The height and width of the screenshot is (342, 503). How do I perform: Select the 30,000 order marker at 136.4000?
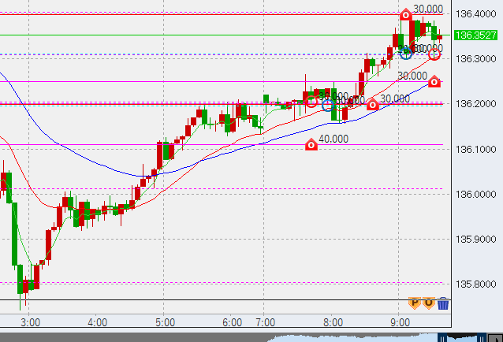[405, 15]
